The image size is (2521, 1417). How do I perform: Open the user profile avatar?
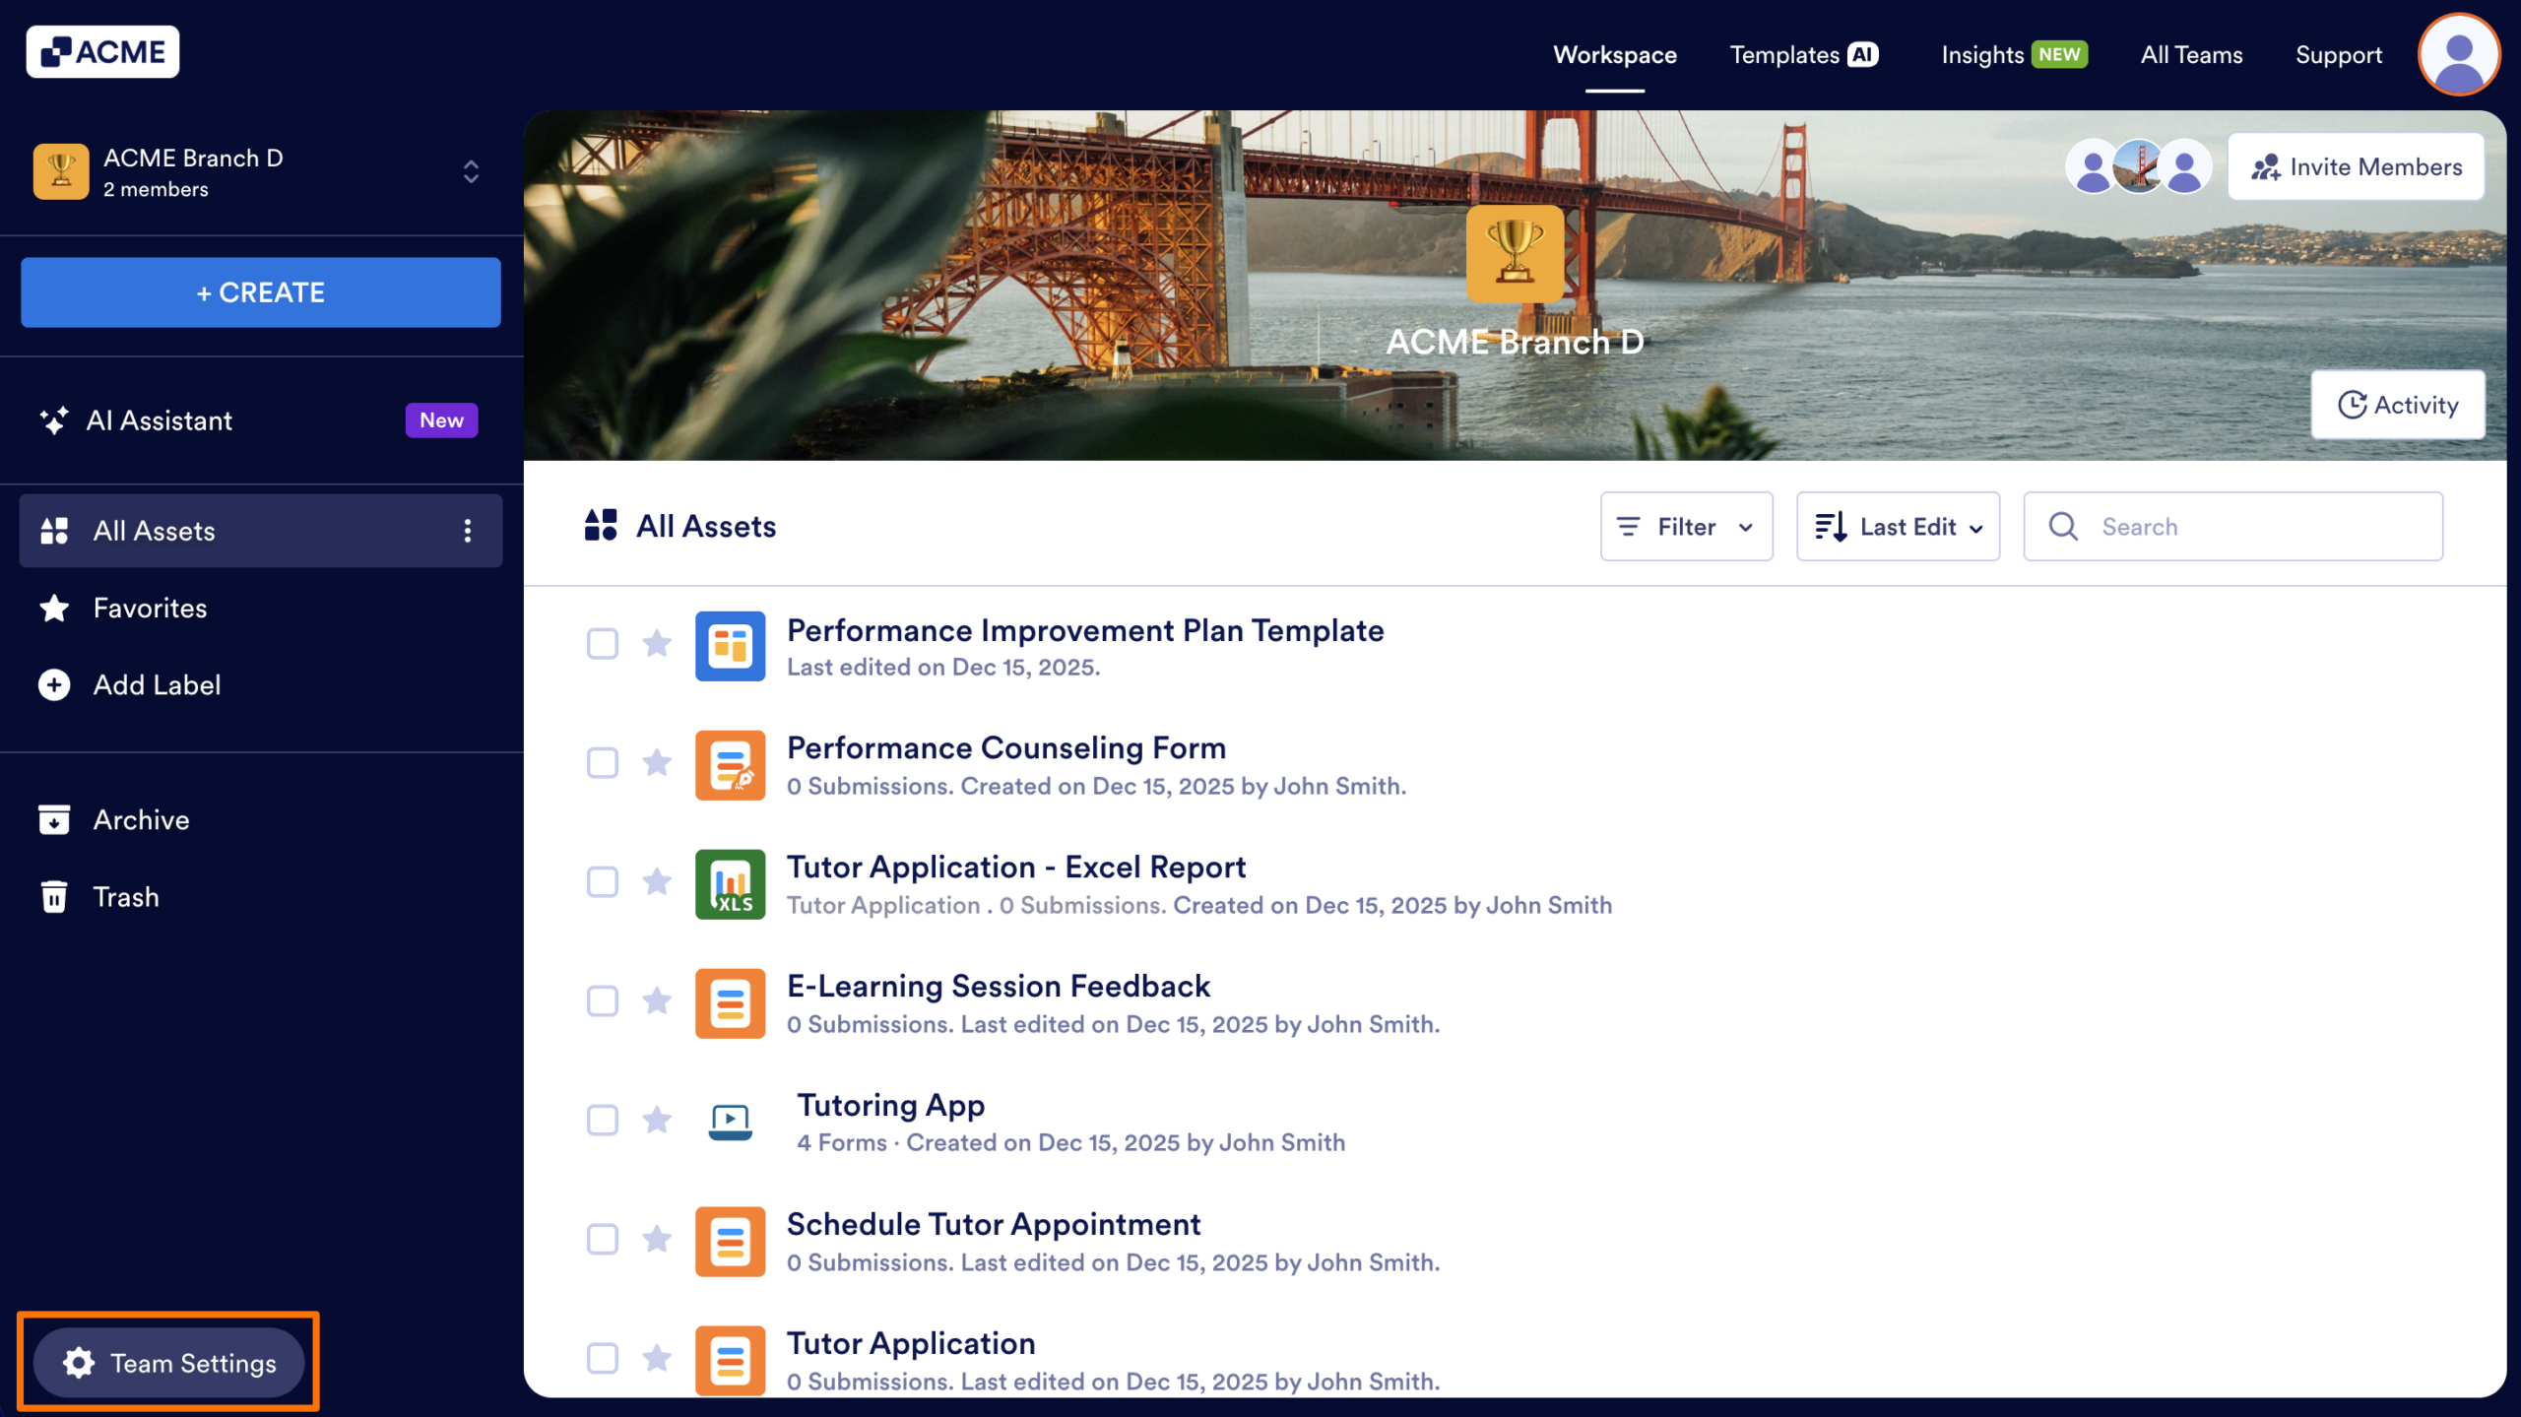coord(2458,54)
